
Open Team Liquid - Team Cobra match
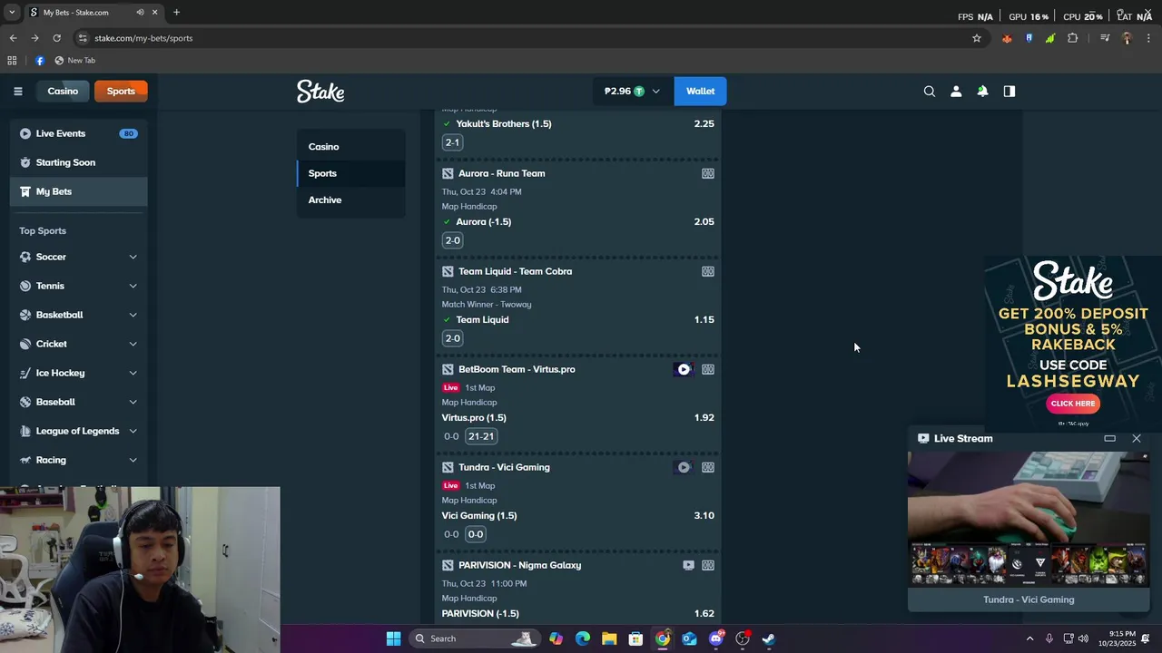pyautogui.click(x=515, y=271)
